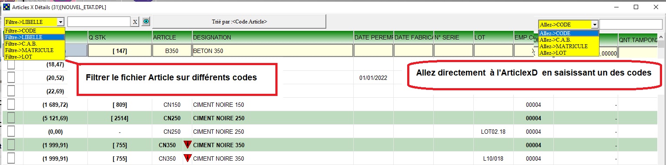The image size is (666, 165).
Task: Click the filter text input field
Action: 99,22
